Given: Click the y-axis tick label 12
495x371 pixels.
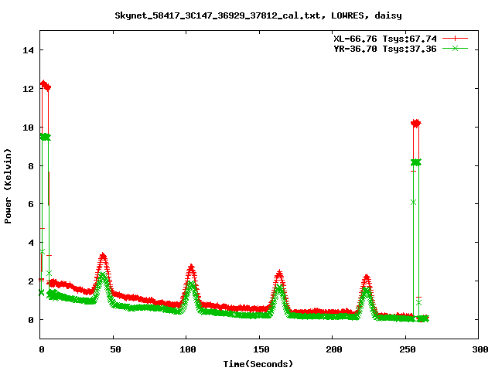Looking at the screenshot, I should point(28,89).
